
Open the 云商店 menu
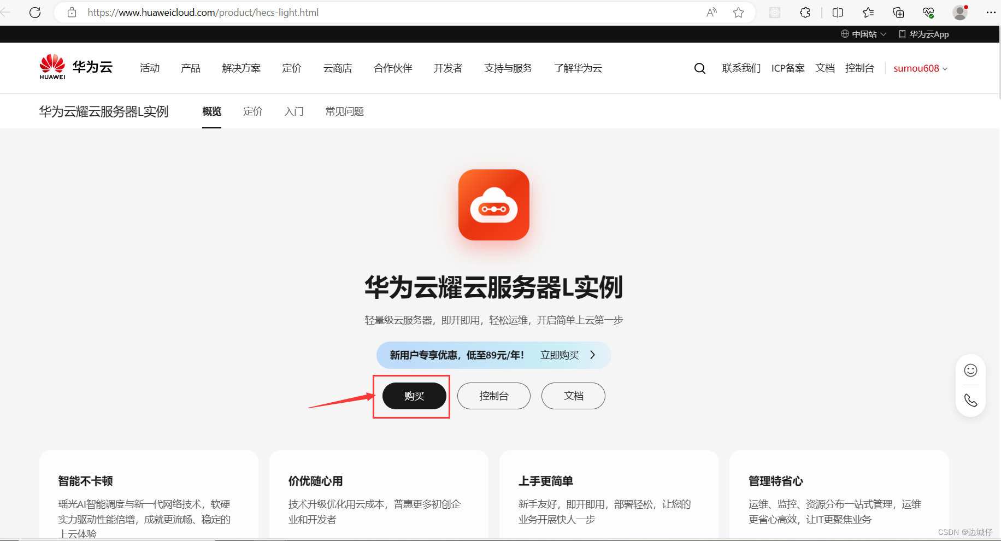pos(338,68)
